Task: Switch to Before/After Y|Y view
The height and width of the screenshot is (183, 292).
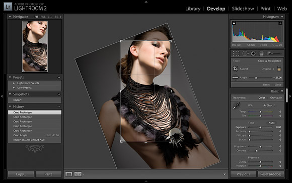Action: click(x=78, y=174)
